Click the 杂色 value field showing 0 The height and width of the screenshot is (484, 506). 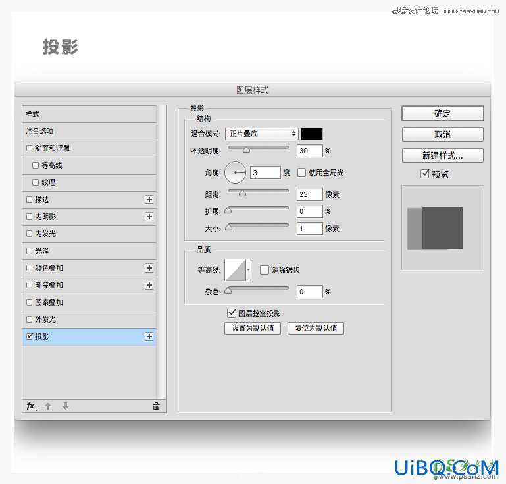point(309,292)
